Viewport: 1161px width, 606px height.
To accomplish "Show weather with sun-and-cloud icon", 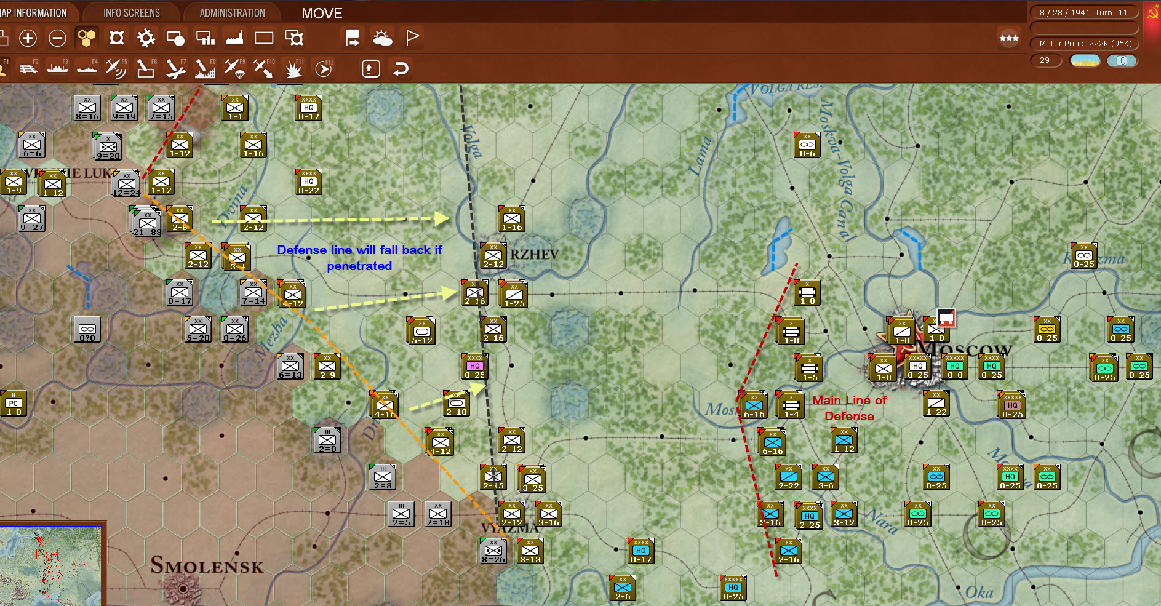I will 382,38.
